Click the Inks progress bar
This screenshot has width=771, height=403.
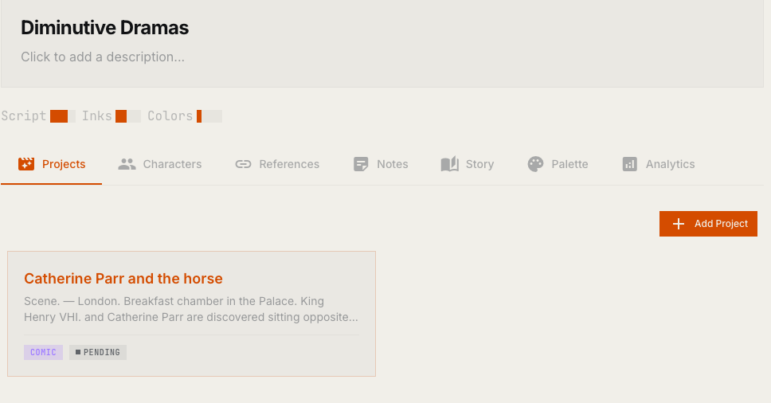pos(128,116)
